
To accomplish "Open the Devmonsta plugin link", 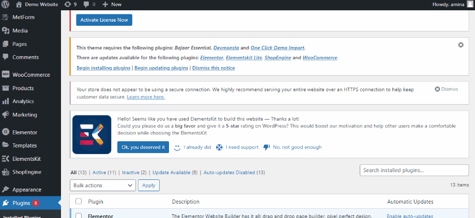I will [x=226, y=48].
